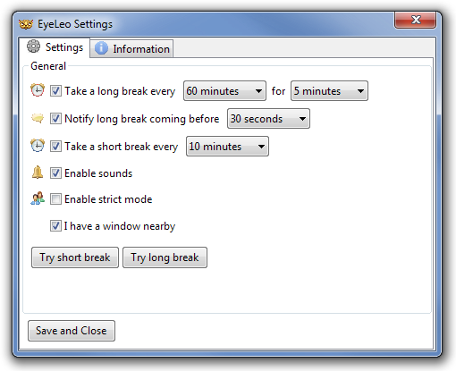The height and width of the screenshot is (371, 456).
Task: Click the blue alarm clock short break icon
Action: (x=38, y=146)
